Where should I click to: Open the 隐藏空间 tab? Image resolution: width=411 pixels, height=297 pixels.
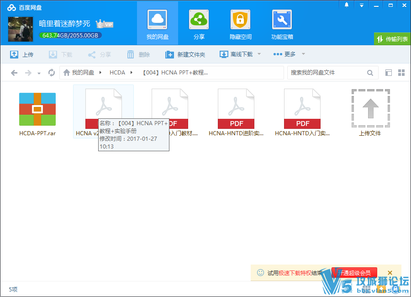(x=240, y=24)
